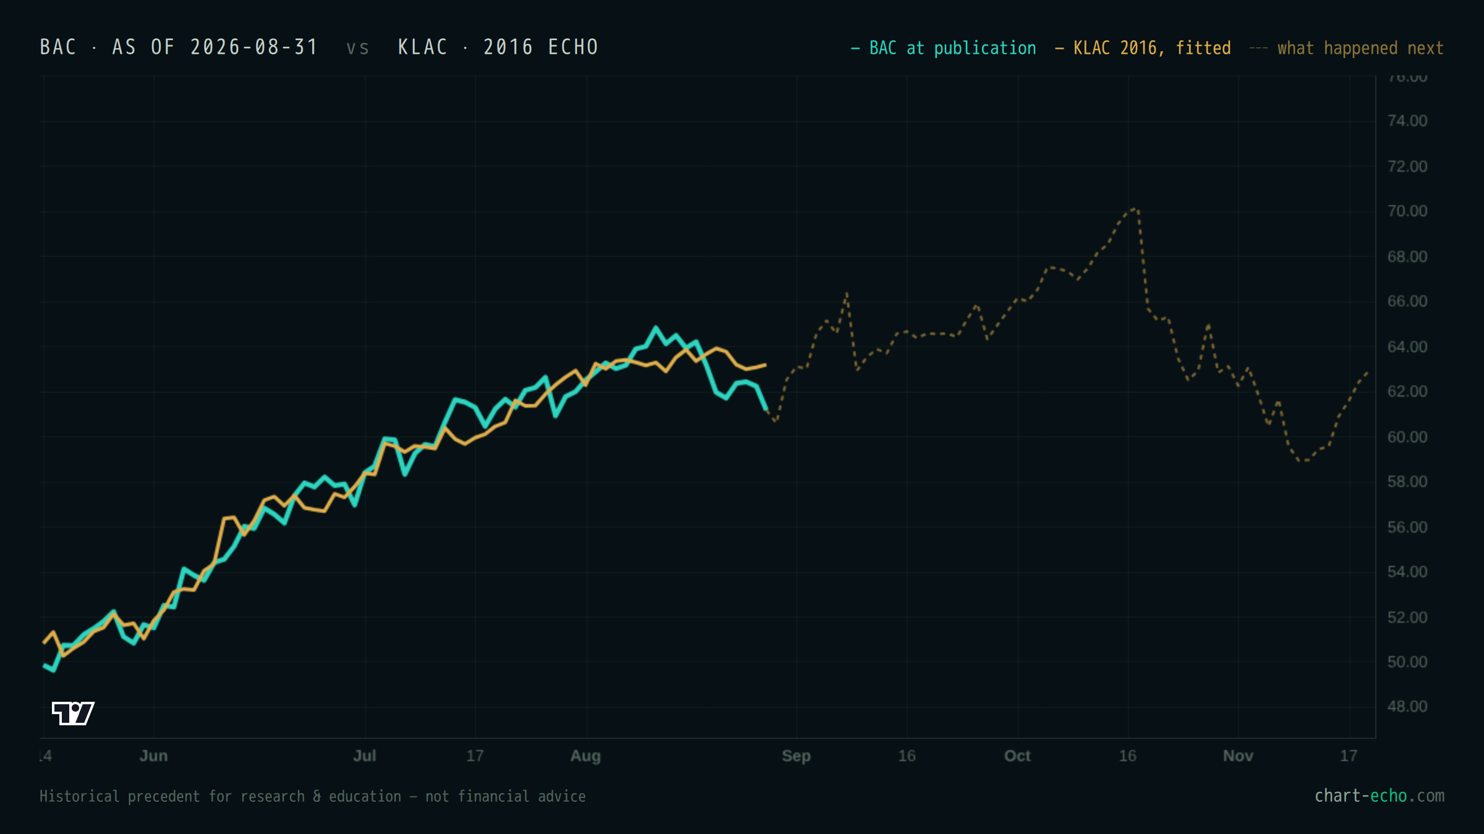This screenshot has height=834, width=1484.
Task: Click the 'BAC · AS OF 2026-08-31' title
Action: (x=179, y=47)
